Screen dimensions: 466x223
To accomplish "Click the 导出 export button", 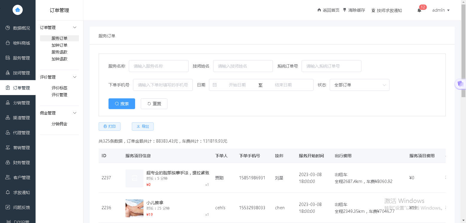I will [x=143, y=126].
